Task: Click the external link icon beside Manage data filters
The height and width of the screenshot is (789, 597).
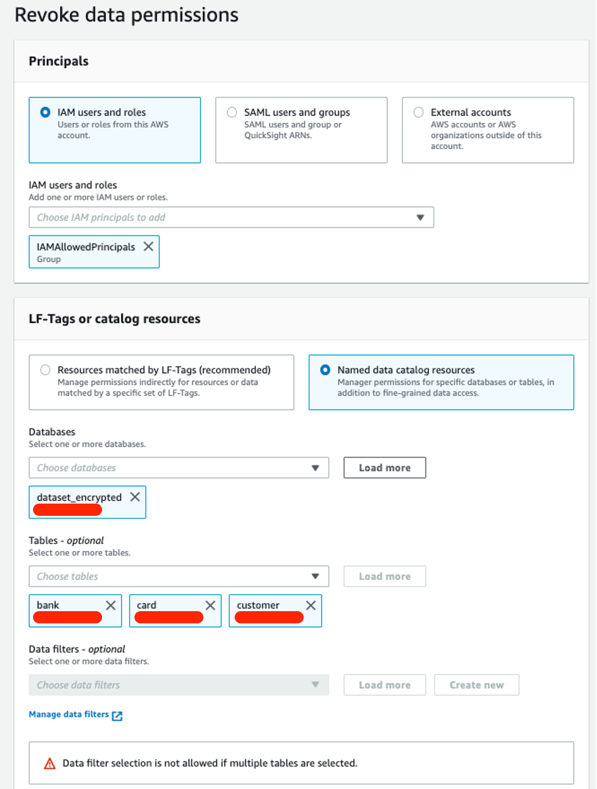Action: 117,716
